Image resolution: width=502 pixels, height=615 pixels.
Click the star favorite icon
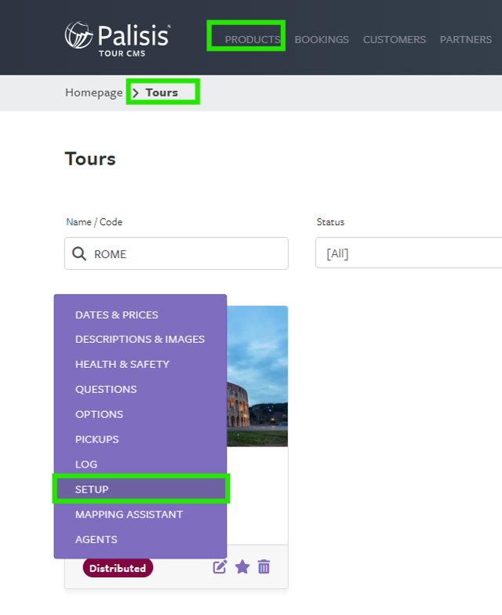(242, 566)
